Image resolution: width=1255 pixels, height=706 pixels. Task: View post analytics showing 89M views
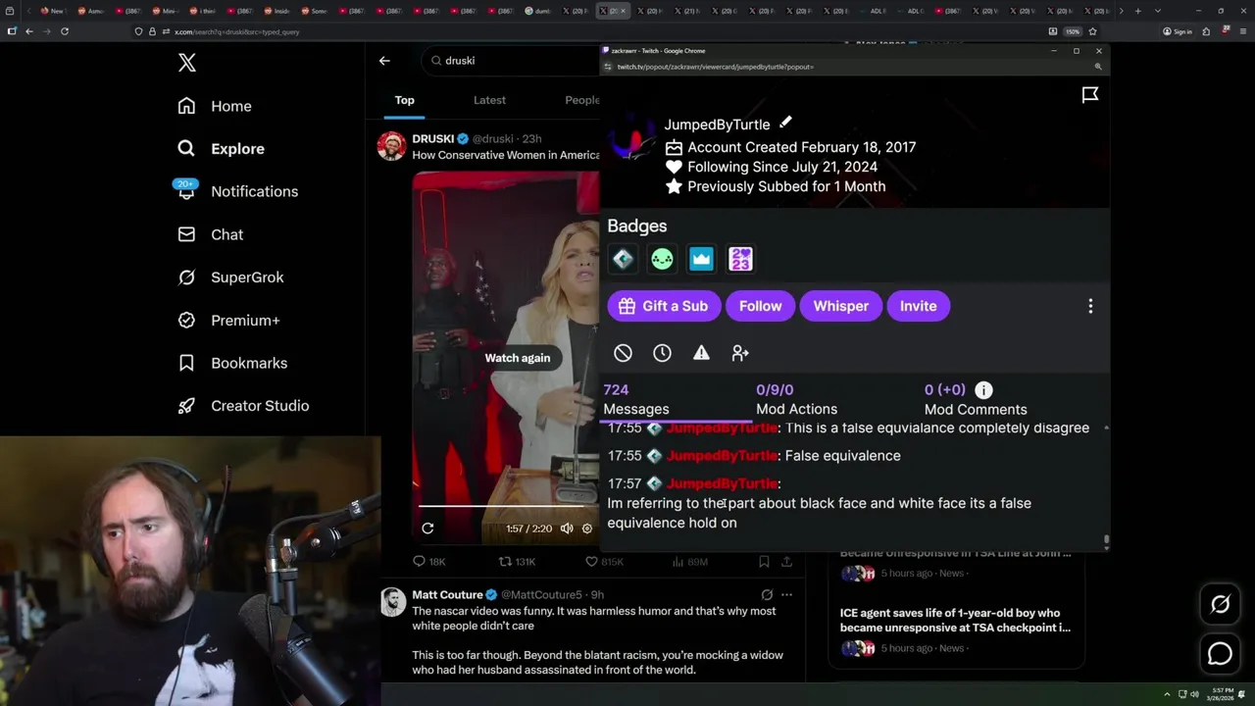tap(689, 562)
